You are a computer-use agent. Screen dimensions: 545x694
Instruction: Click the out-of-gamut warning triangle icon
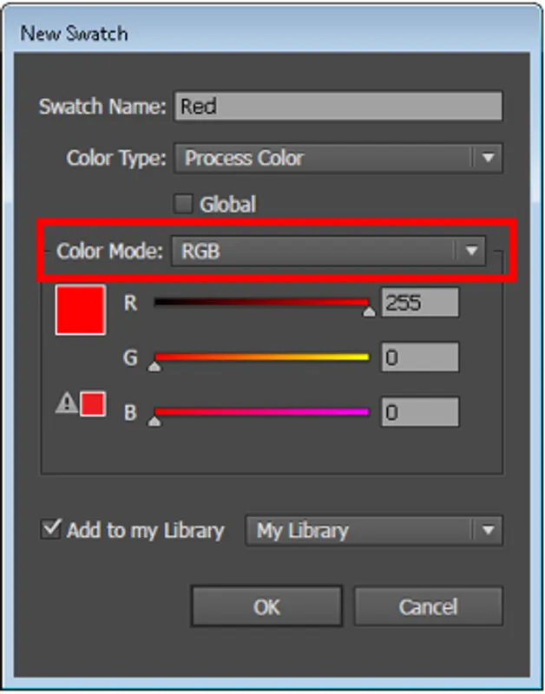click(66, 403)
